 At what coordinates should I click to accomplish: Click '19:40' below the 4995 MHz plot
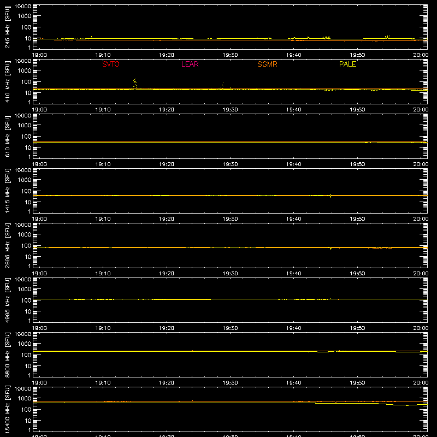(294, 328)
